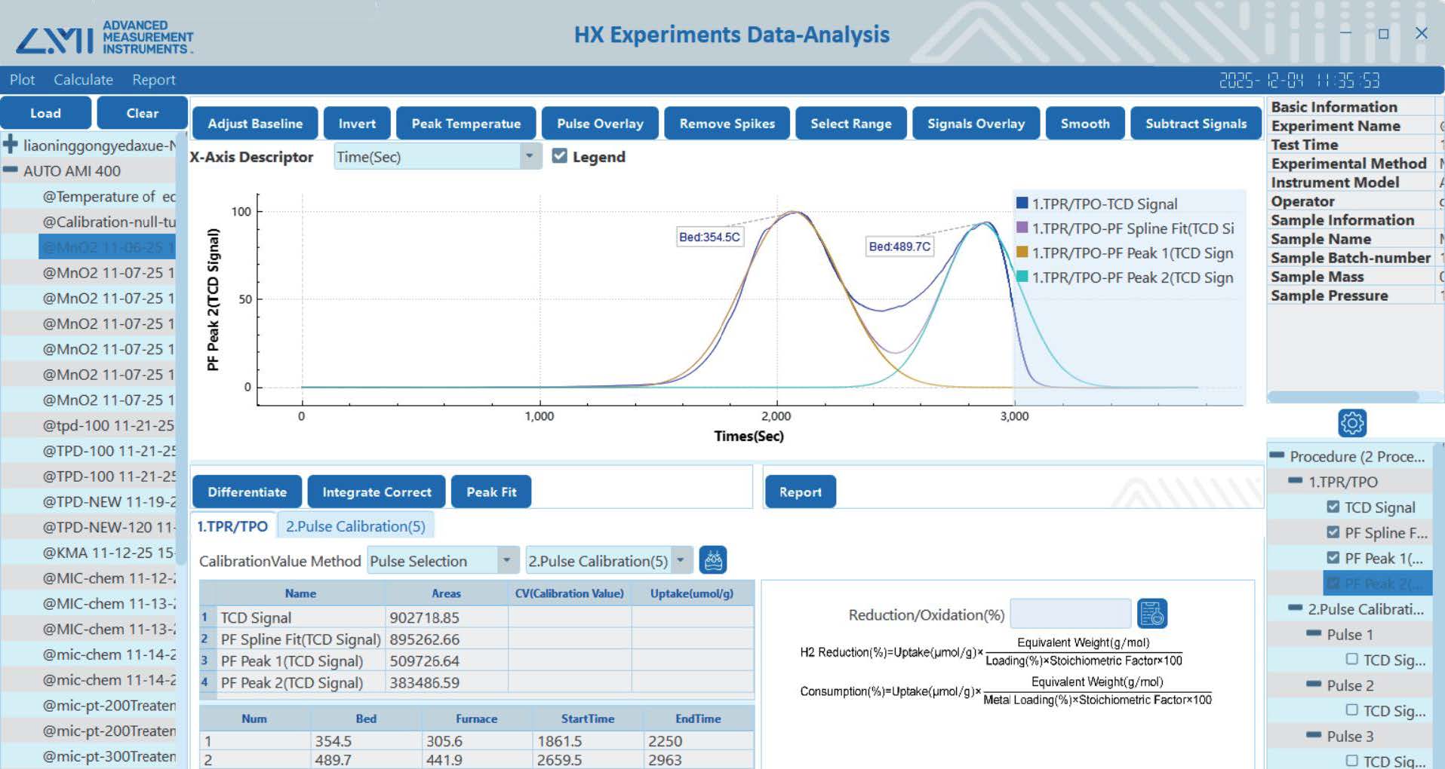Uncheck the TCD Signal checkbox under 1.TPR/TPO
This screenshot has width=1445, height=769.
(1333, 507)
